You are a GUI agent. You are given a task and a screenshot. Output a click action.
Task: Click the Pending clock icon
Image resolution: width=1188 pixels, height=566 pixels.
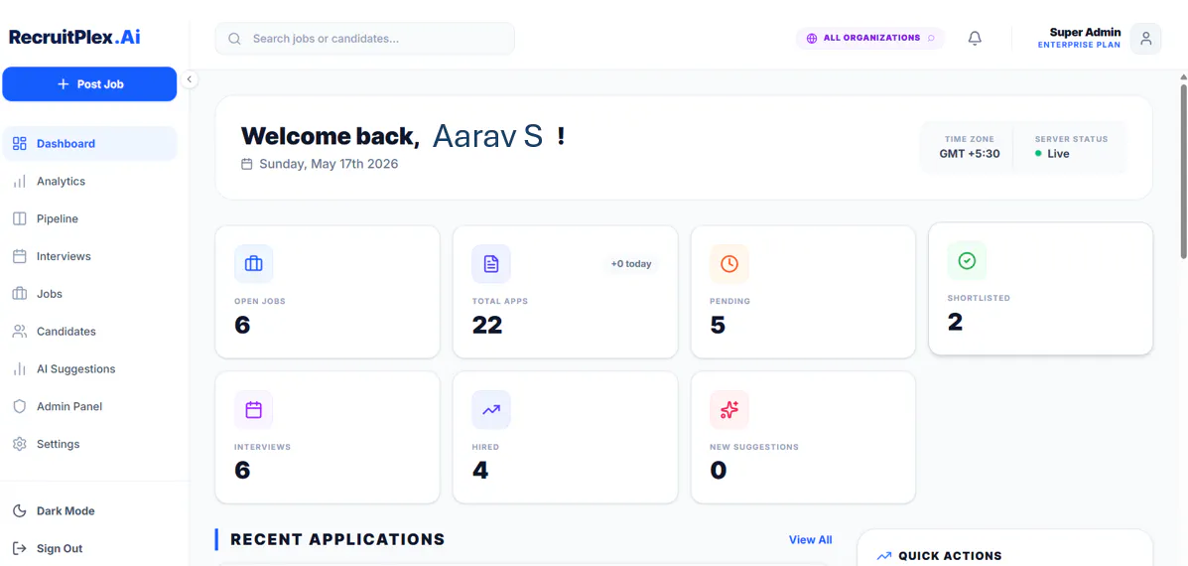tap(728, 264)
